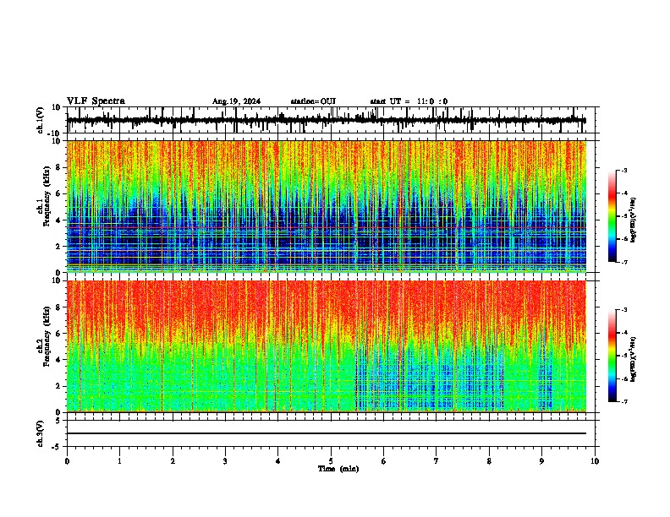Click the ch.2 colorbar log(PSD) unit label
The image size is (670, 517).
[x=633, y=359]
